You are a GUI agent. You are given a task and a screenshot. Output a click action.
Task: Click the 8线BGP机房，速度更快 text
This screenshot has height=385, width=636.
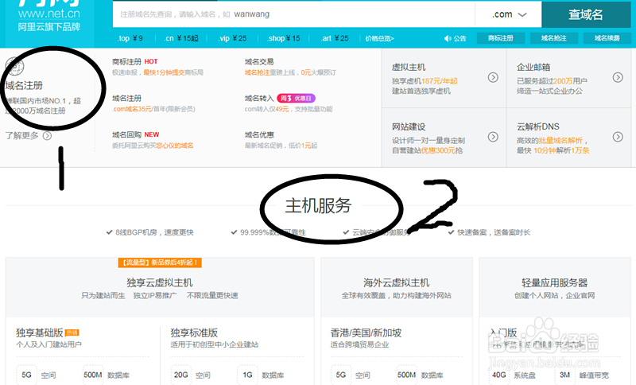point(154,232)
